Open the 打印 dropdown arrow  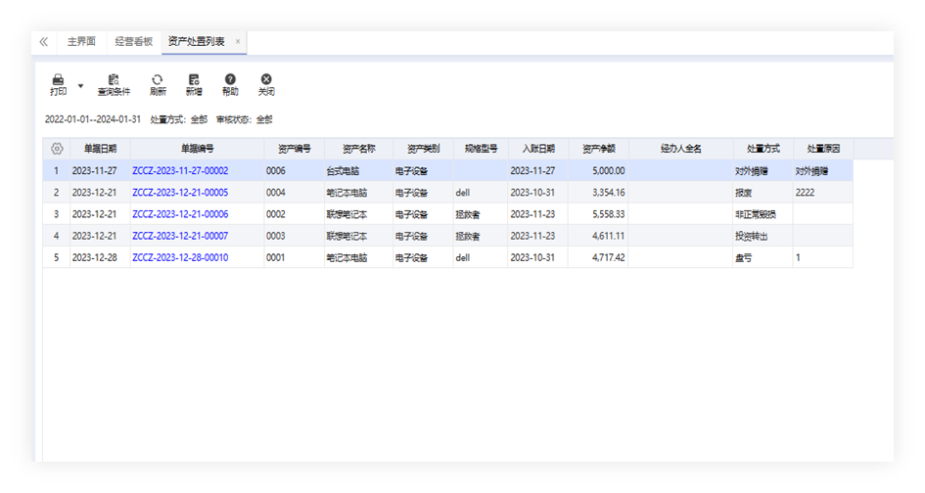[80, 85]
